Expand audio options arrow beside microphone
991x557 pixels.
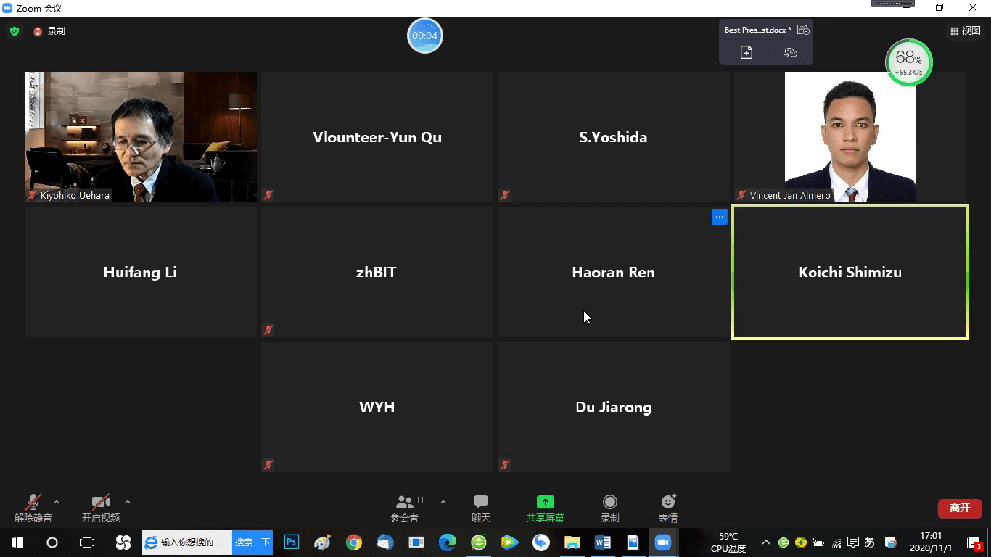pos(57,502)
